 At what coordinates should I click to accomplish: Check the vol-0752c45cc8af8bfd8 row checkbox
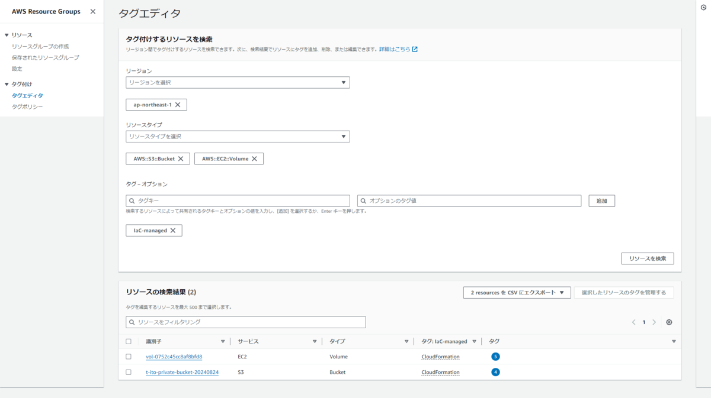click(129, 357)
